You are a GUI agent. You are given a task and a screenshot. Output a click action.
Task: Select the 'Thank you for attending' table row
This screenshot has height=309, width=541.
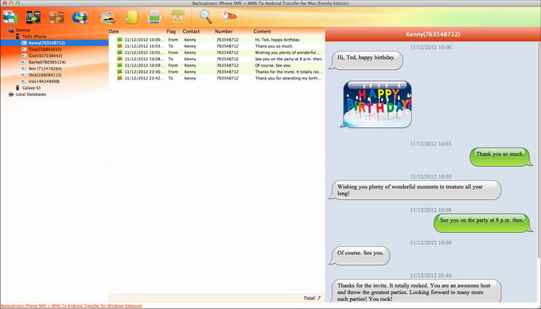tap(216, 78)
